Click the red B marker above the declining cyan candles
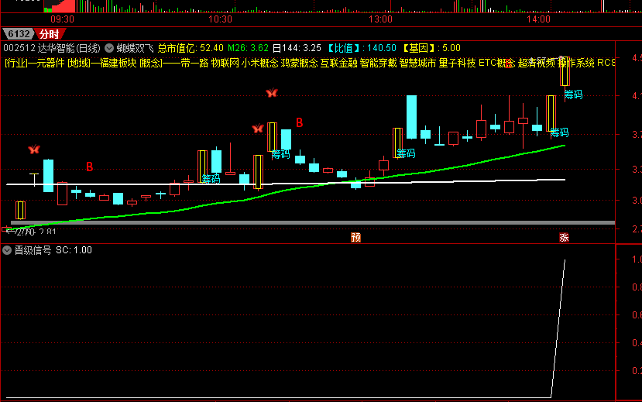This screenshot has width=642, height=402. point(299,122)
